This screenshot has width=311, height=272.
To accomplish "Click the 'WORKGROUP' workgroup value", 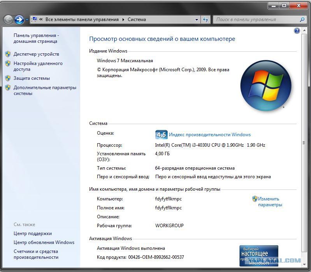I will (x=169, y=226).
